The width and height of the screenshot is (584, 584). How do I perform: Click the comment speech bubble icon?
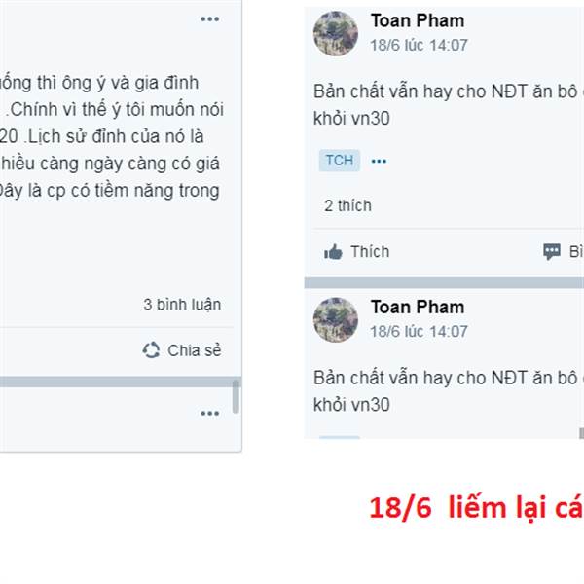click(552, 252)
